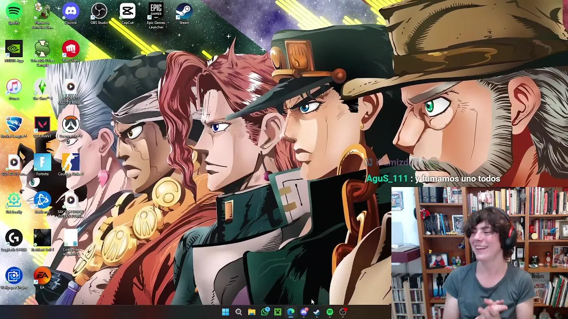Launch Overwatch 2 desktop icon
The image size is (568, 319).
click(x=71, y=127)
